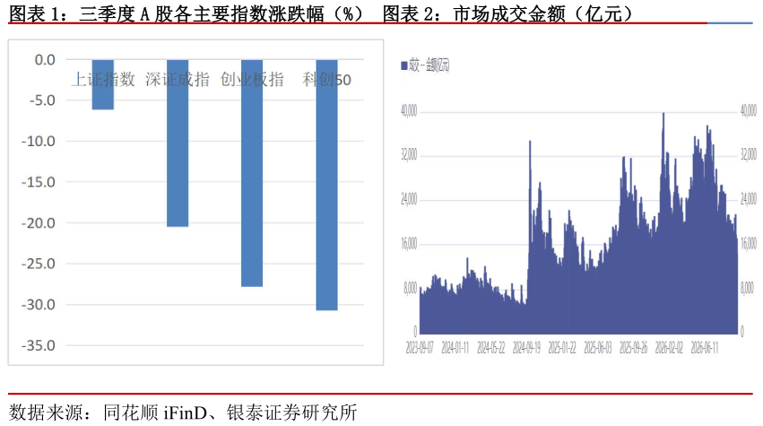Click the 数据来源 source line at the bottom
Image resolution: width=763 pixels, height=426 pixels.
[x=183, y=413]
